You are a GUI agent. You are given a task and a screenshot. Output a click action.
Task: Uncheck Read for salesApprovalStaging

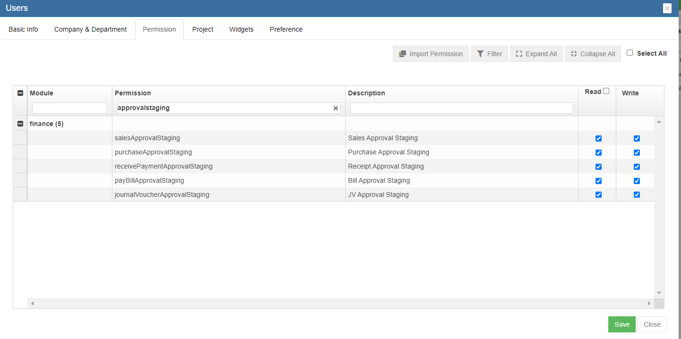[598, 138]
